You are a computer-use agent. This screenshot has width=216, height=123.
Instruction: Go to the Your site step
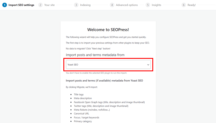pyautogui.click(x=49, y=5)
